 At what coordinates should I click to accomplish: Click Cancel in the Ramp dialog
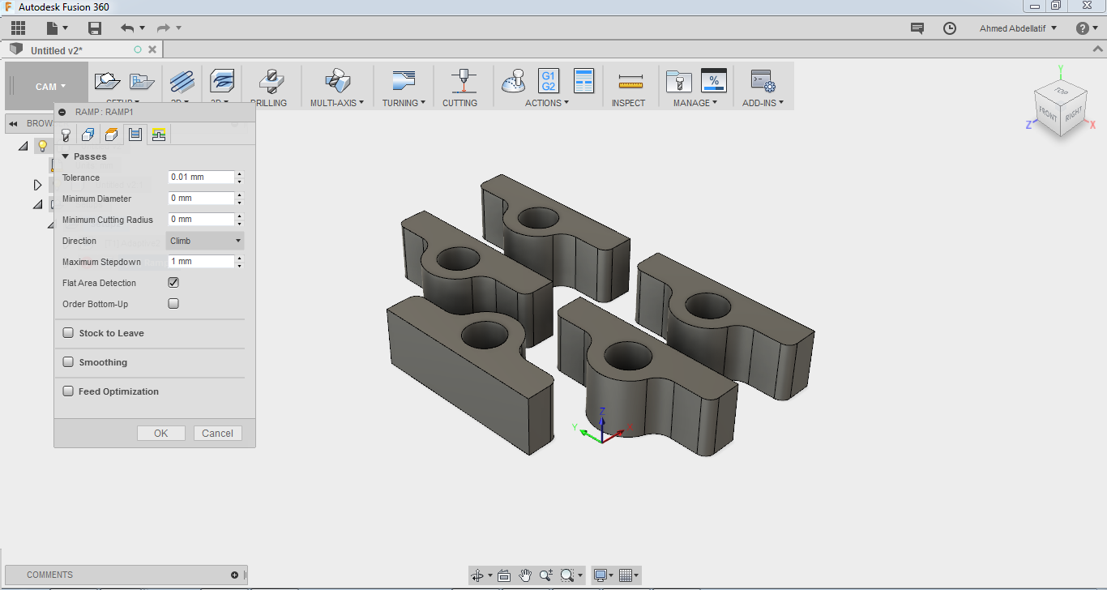point(218,434)
